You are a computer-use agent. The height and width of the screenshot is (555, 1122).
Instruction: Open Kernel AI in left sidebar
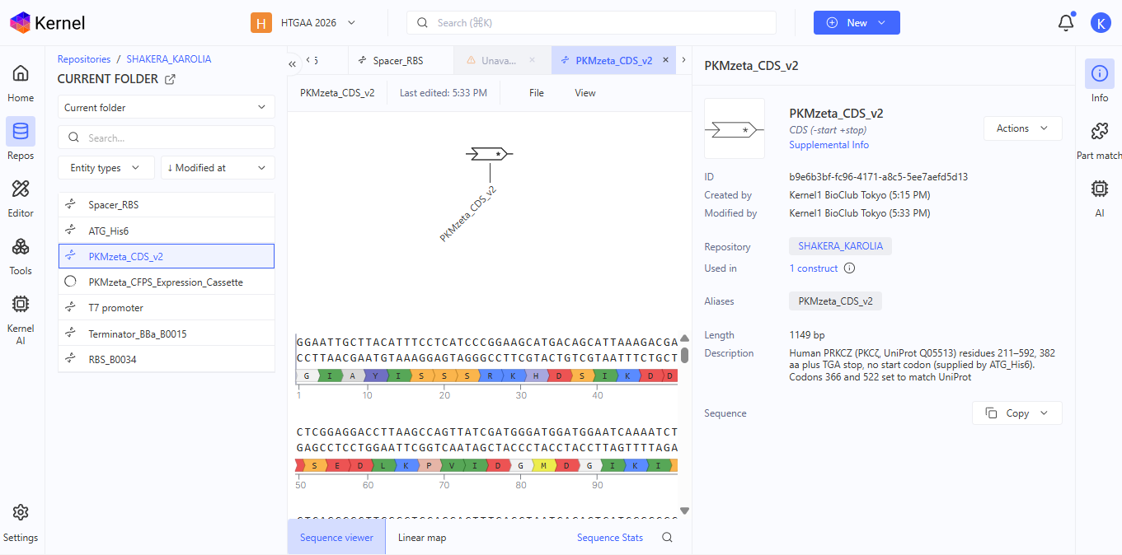coord(21,318)
